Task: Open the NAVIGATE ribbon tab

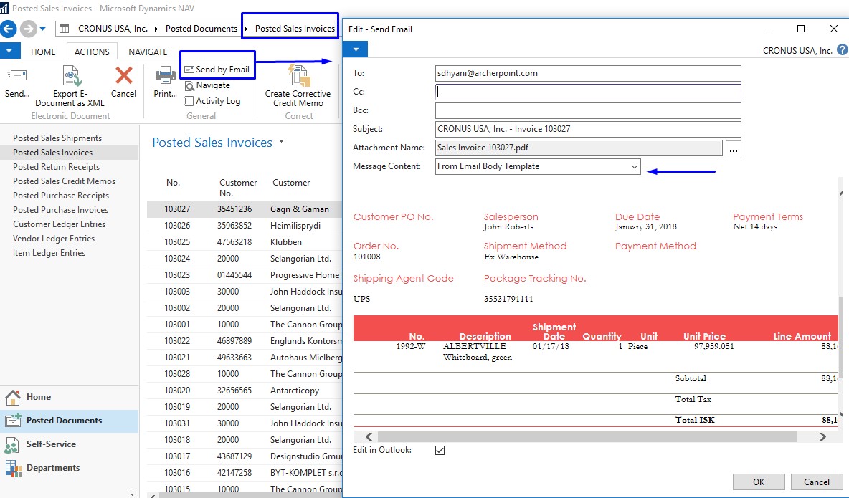Action: click(148, 52)
